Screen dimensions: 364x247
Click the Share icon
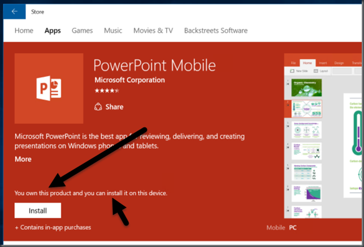point(98,107)
